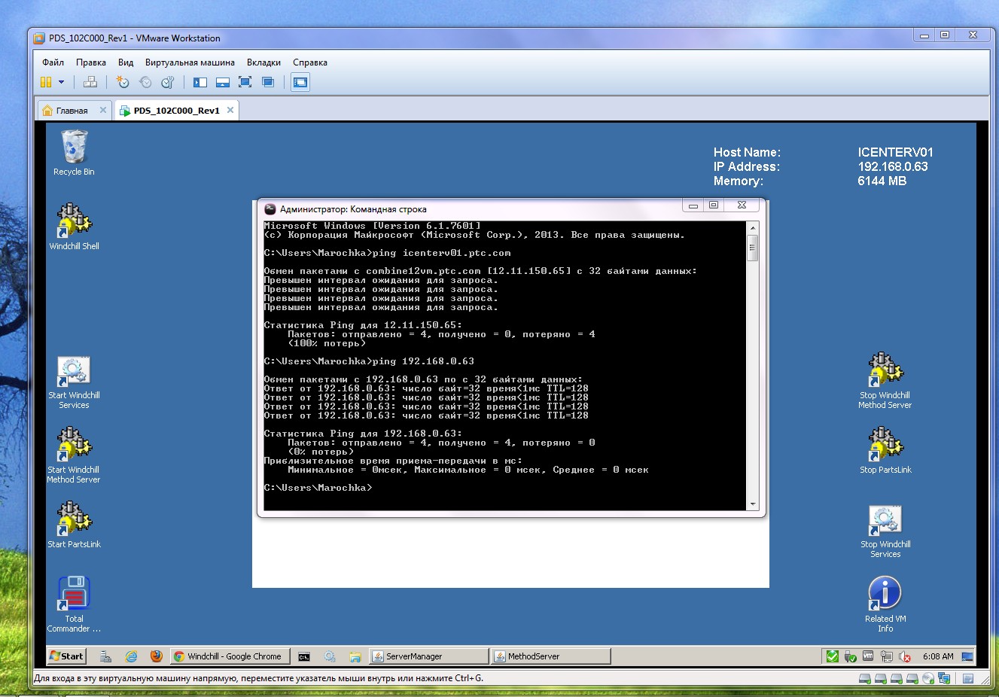999x697 pixels.
Task: Open the power options dropdown arrow
Action: (61, 82)
